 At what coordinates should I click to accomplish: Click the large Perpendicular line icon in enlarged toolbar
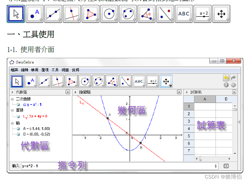(x=72, y=14)
